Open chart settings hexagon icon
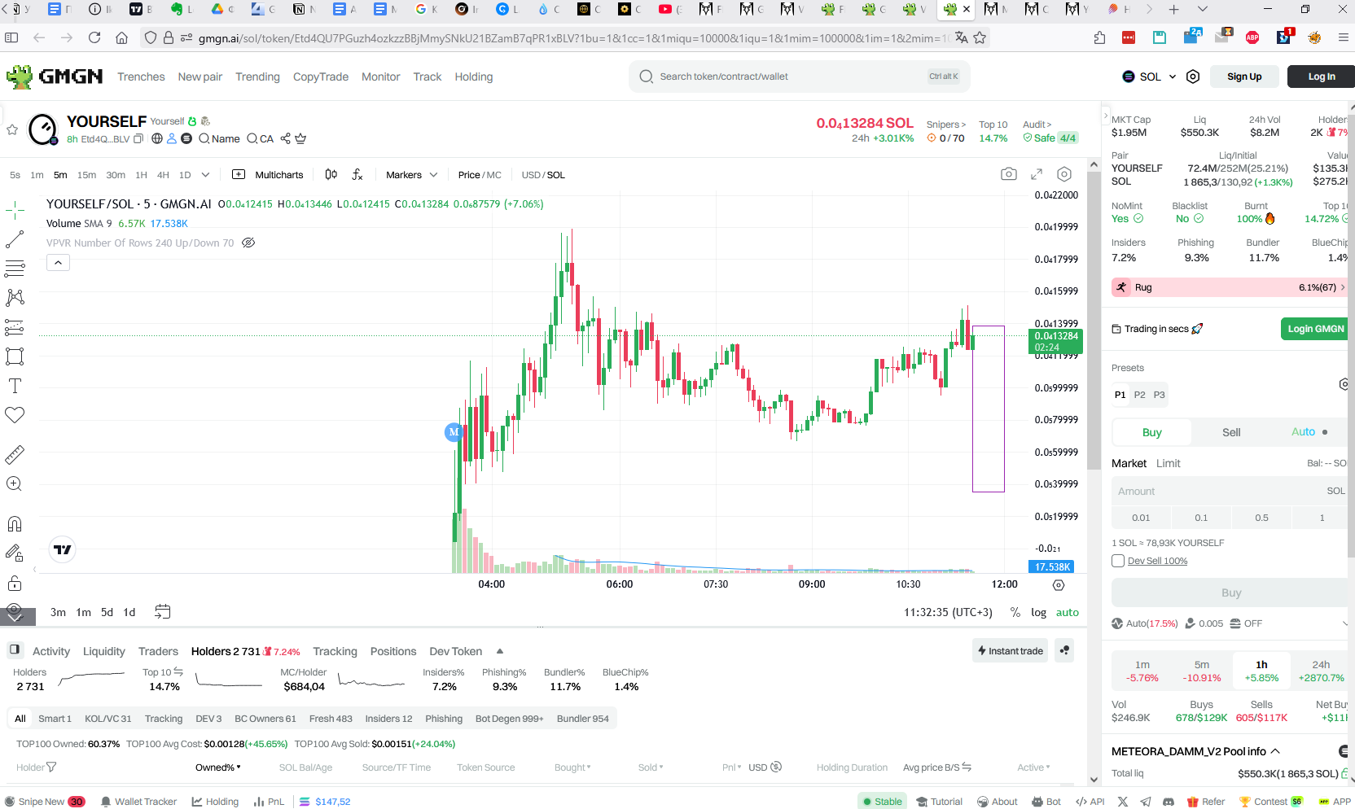Viewport: 1355px width, 809px height. [1064, 174]
